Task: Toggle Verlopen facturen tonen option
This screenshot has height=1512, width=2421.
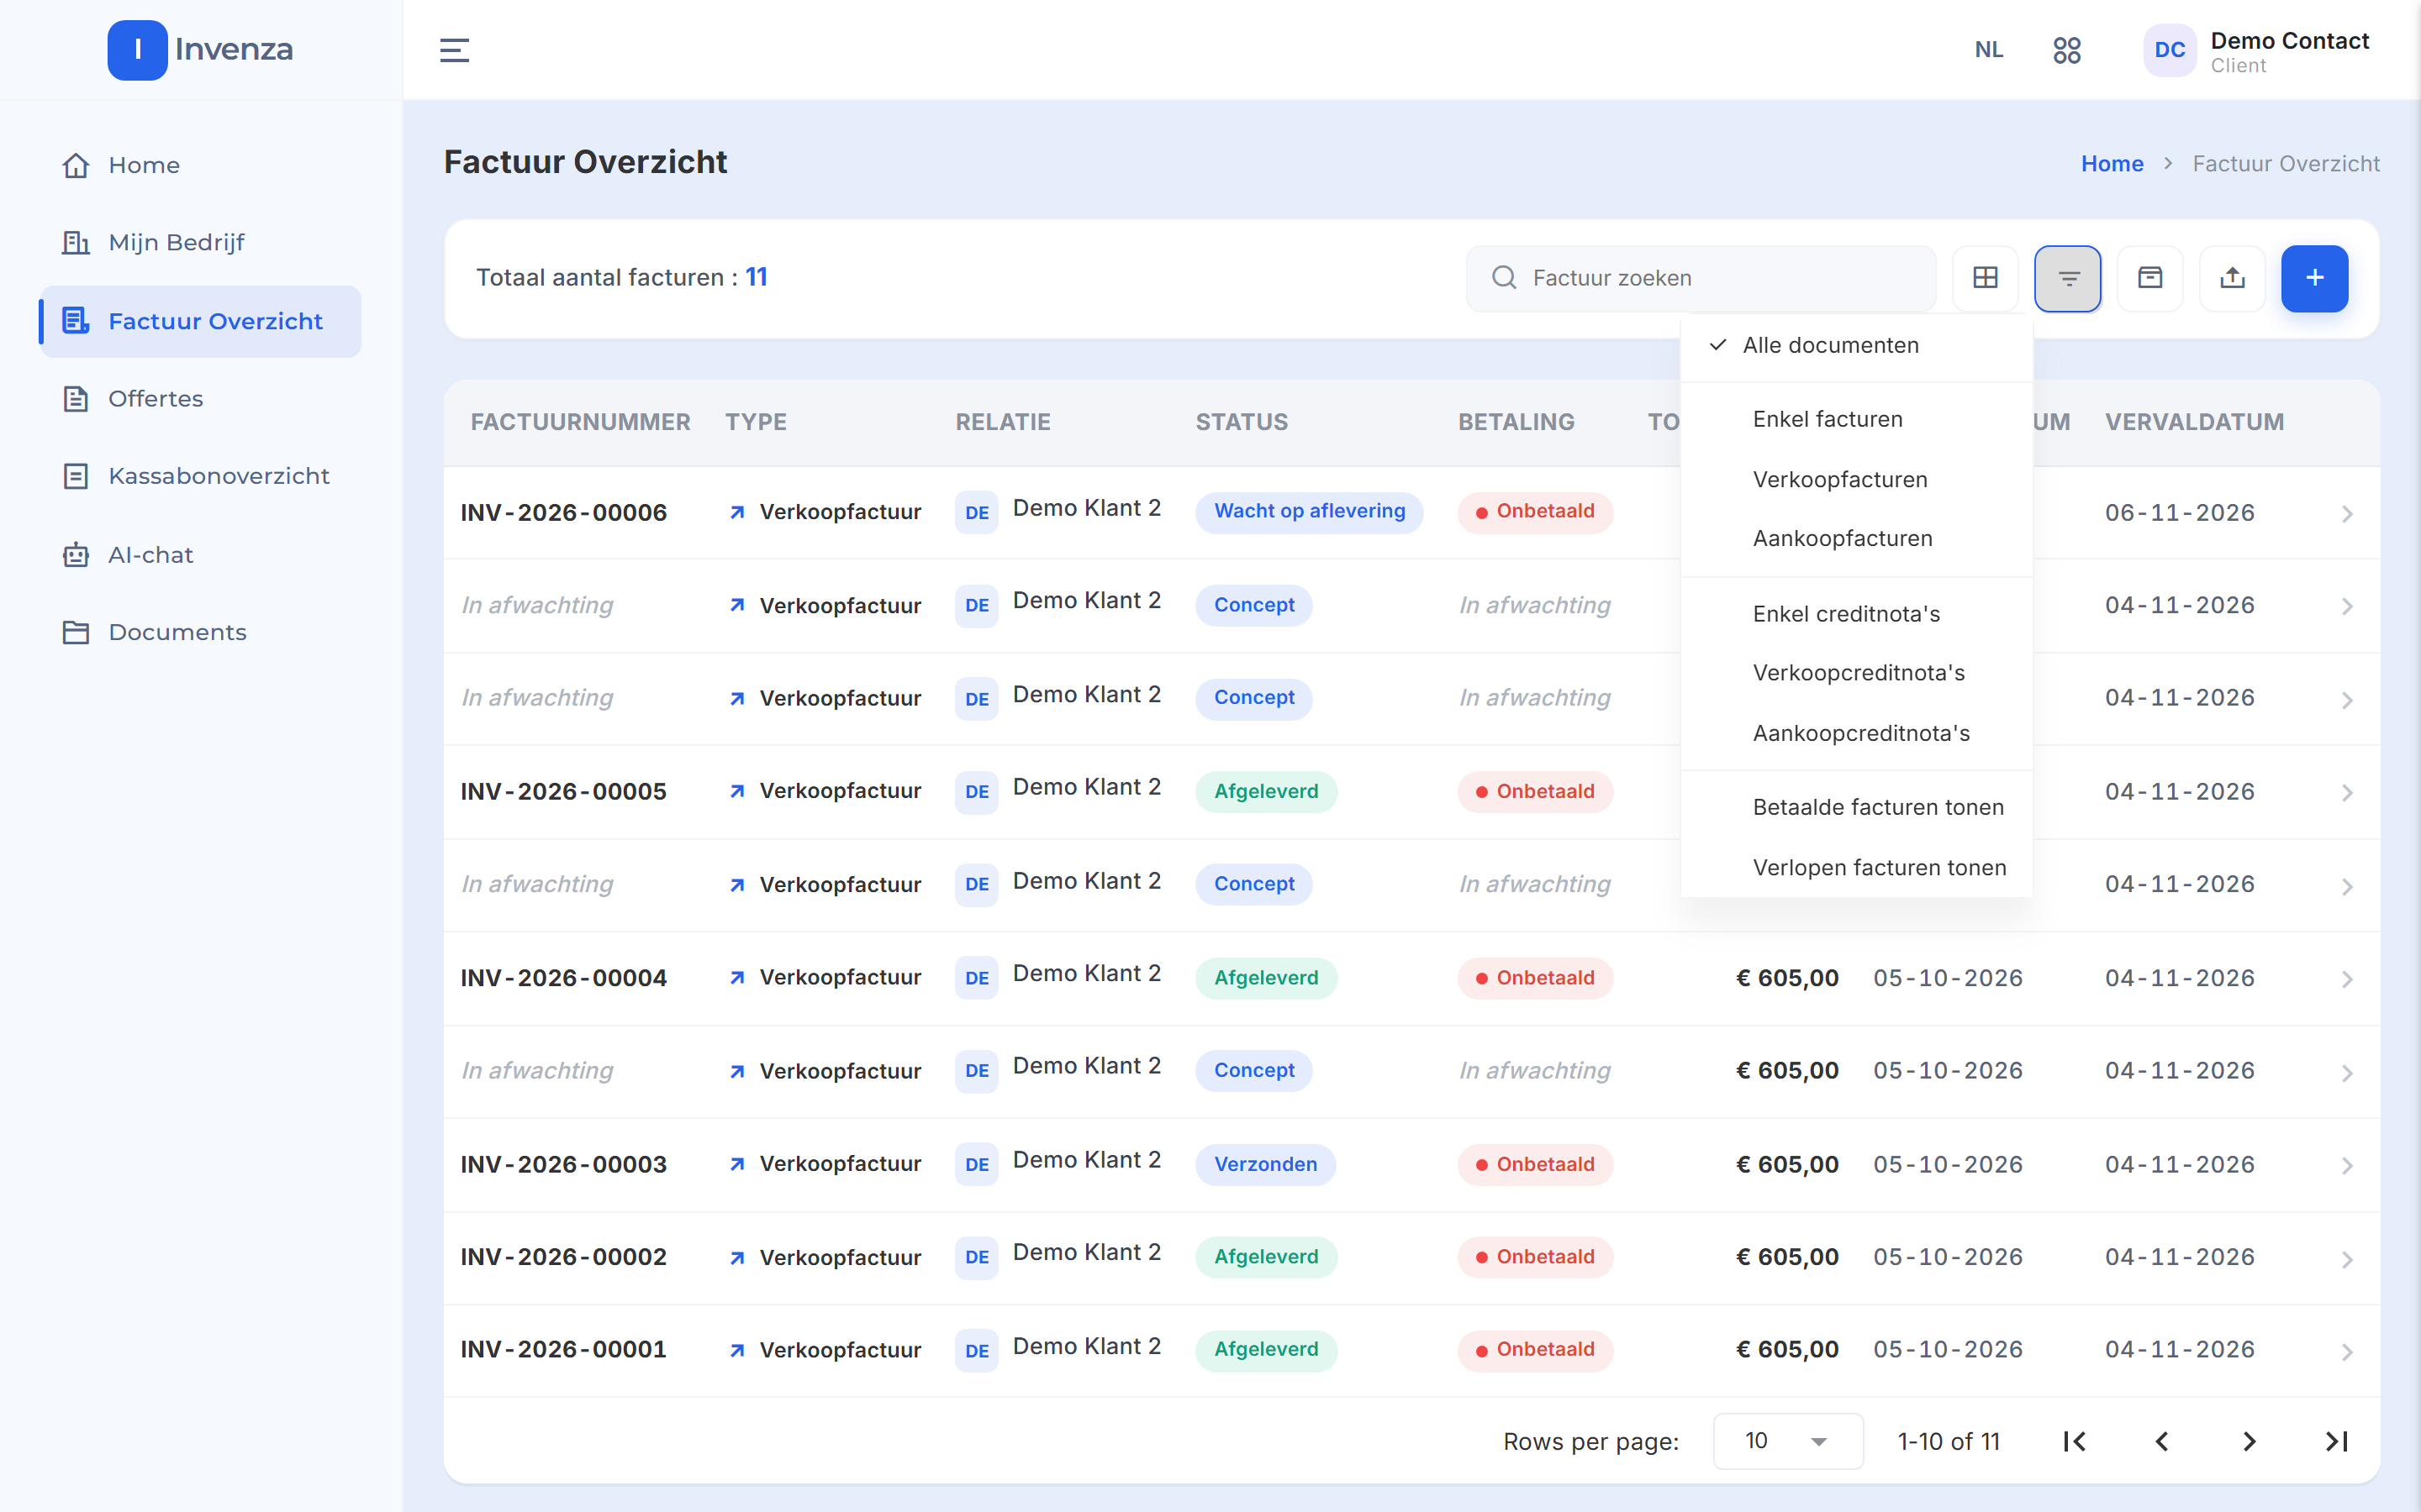Action: click(x=1857, y=868)
